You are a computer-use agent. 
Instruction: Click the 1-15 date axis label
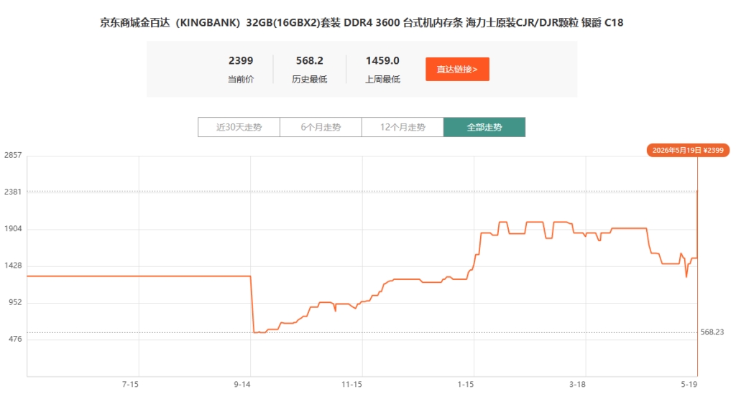[x=466, y=384]
